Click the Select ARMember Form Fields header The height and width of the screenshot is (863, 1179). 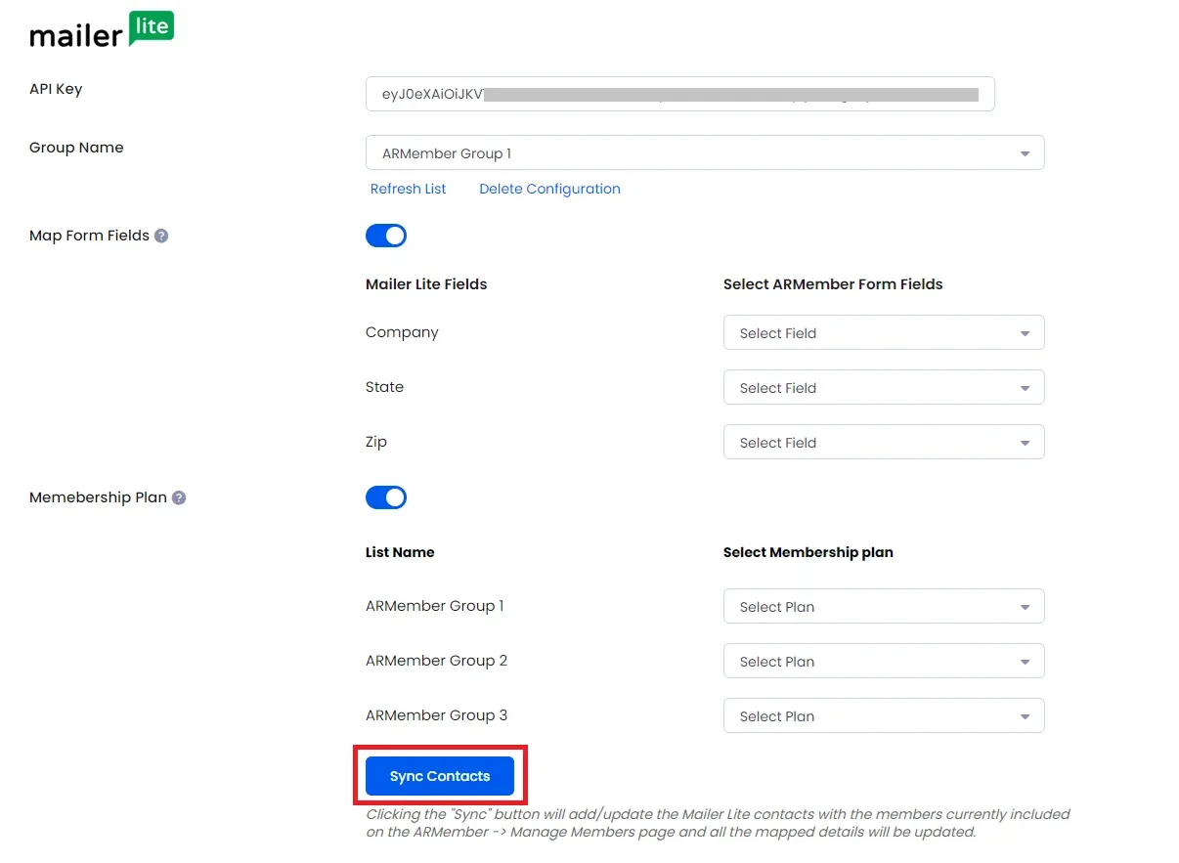(833, 284)
